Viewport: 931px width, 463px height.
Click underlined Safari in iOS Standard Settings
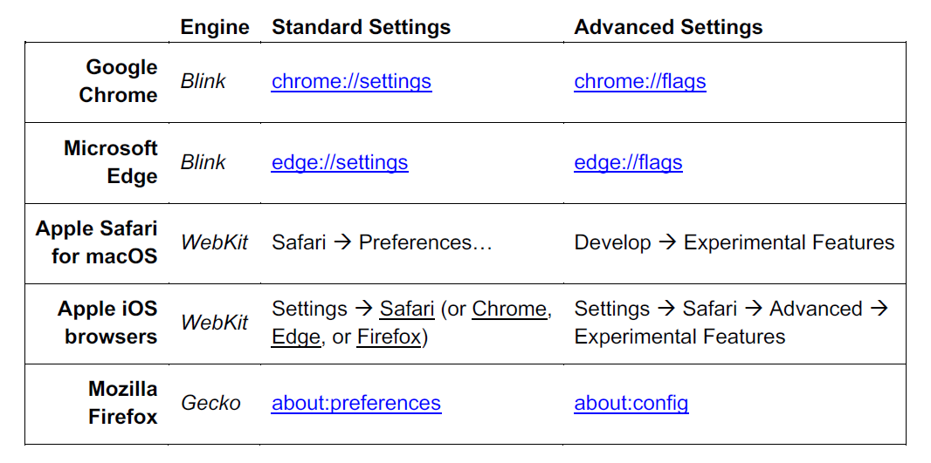[407, 310]
